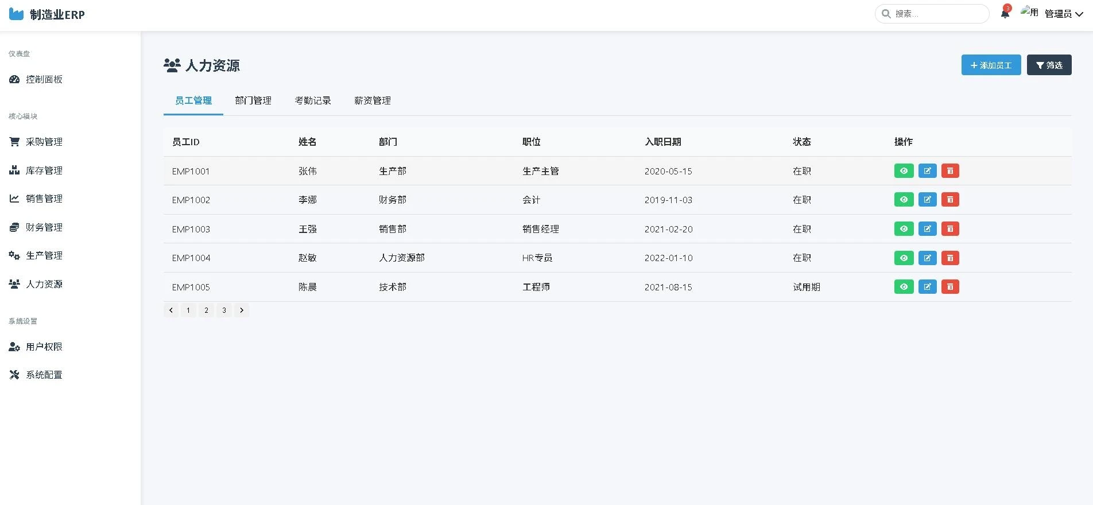The image size is (1093, 505).
Task: Click the edit icon for 王强
Action: [927, 229]
